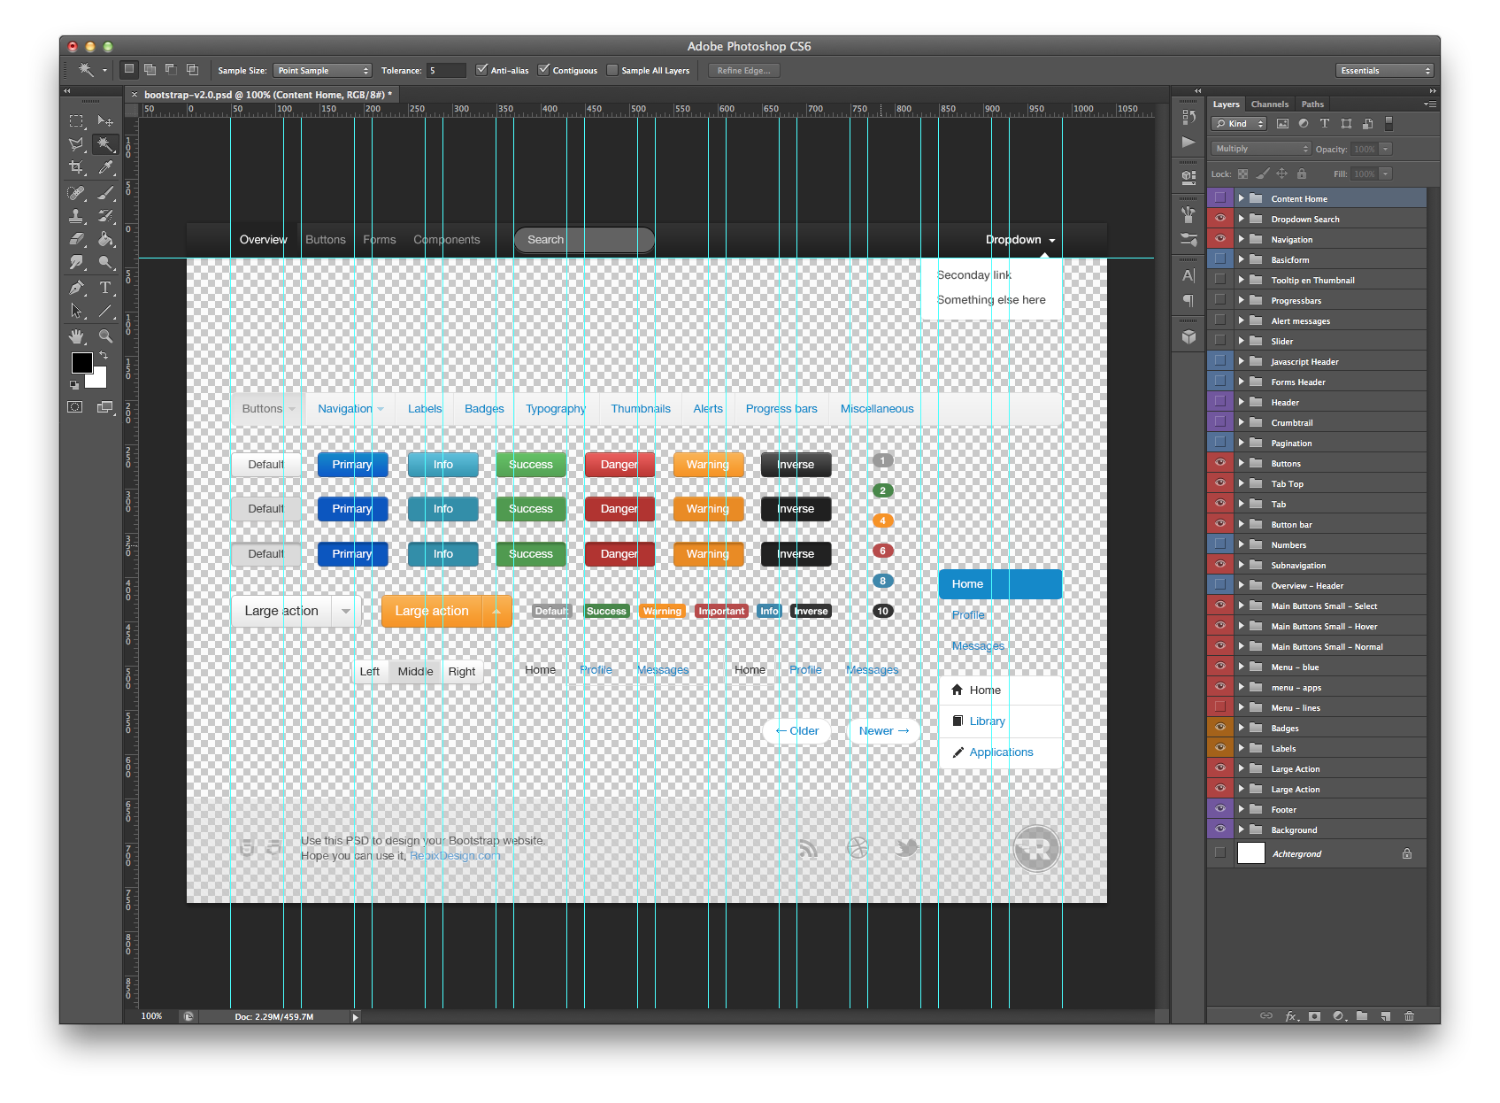1500x1103 pixels.
Task: Select the Crop tool
Action: coord(77,167)
